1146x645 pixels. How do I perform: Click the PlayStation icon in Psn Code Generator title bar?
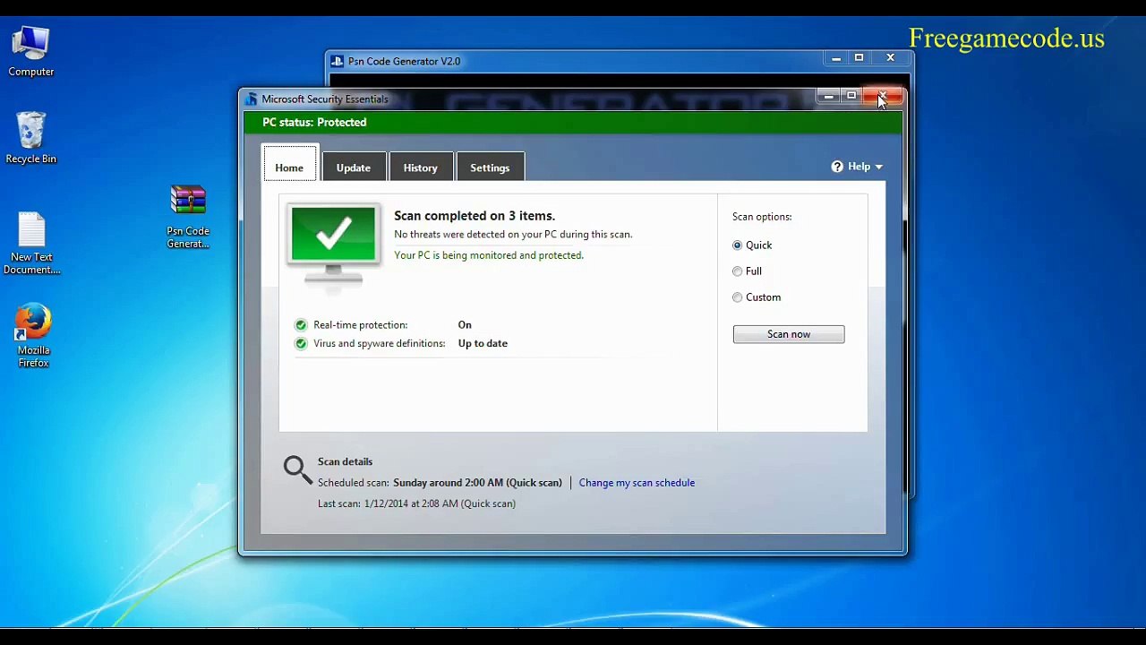(337, 61)
